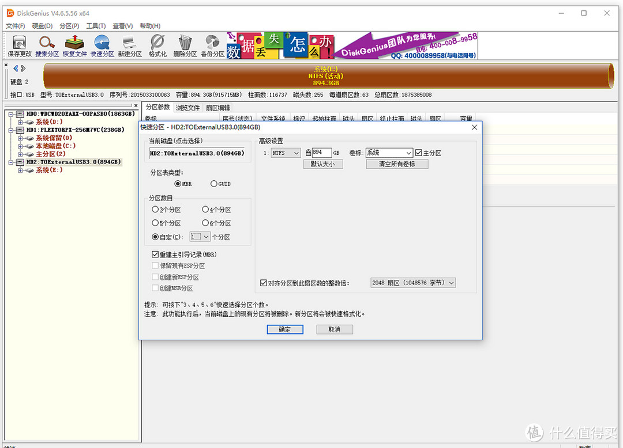Click the partition size field showing 894
Screen dimensions: 623x448
click(x=321, y=153)
